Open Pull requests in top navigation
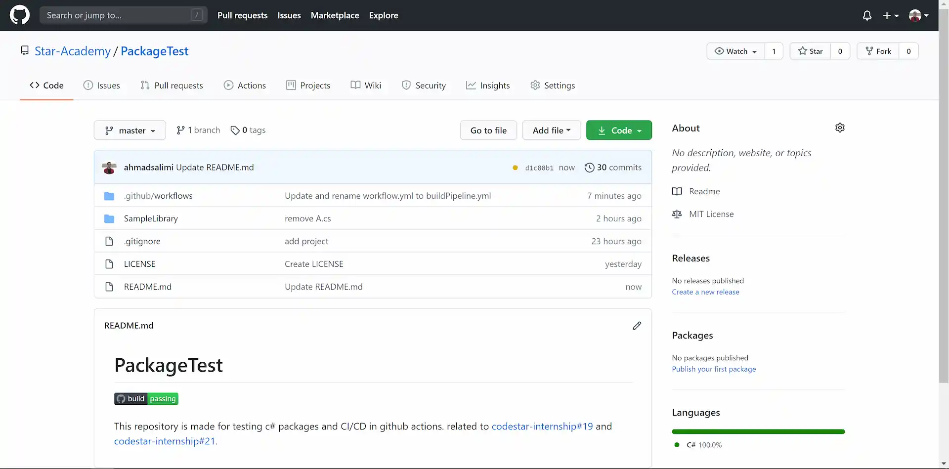Image resolution: width=949 pixels, height=469 pixels. point(242,15)
